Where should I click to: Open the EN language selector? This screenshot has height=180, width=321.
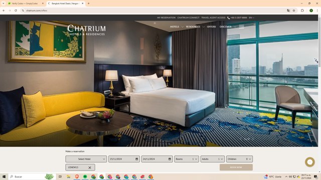251,18
